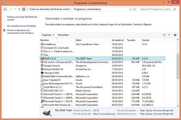The width and height of the screenshot is (181, 120).
Task: Click the http://www.gimp.org help link text
Action: (x=105, y=114)
